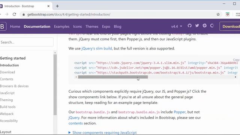Click the Download button
Screen dimensions: 240x135
click(x=230, y=26)
